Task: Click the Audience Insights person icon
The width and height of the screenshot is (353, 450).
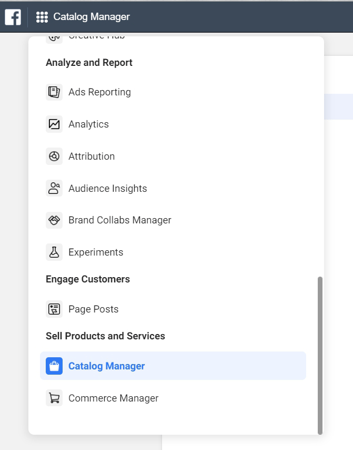Action: 54,188
